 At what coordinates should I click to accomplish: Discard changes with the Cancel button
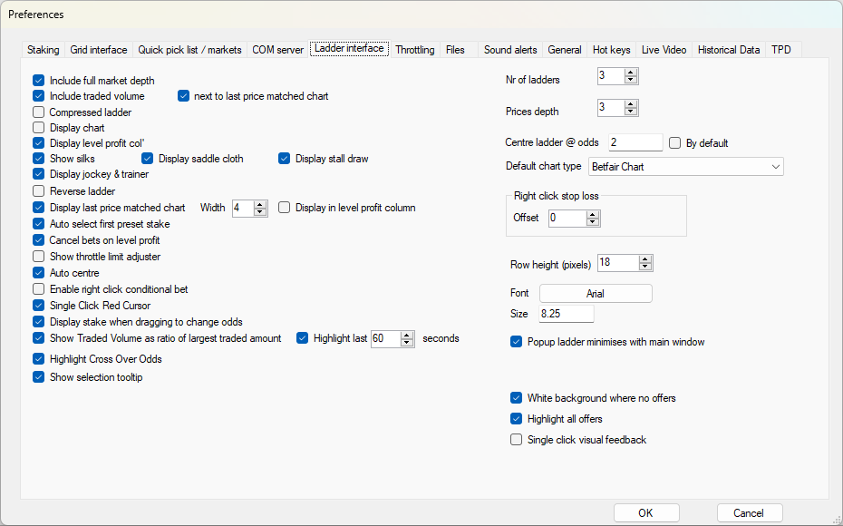pos(750,513)
